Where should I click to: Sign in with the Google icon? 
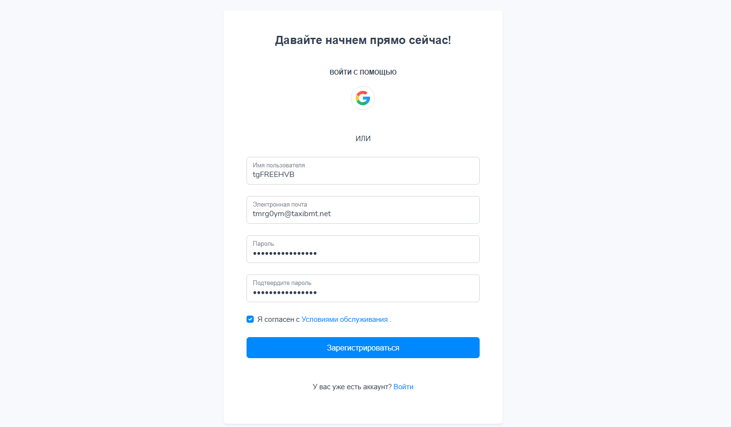coord(363,98)
